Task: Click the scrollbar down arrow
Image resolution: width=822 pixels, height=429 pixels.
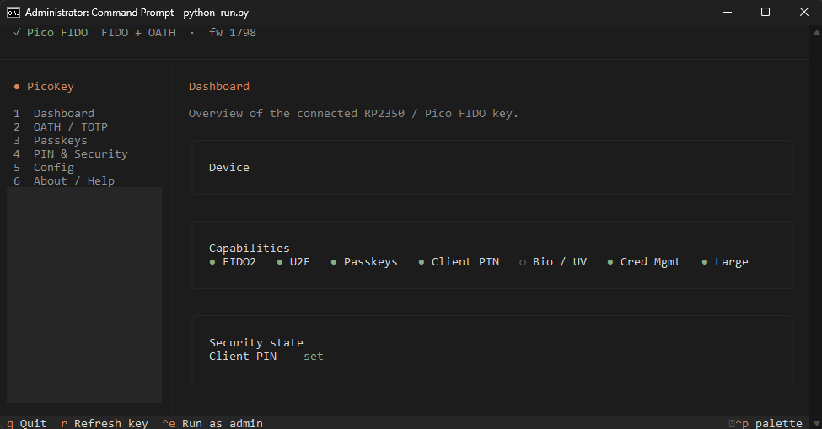Action: [816, 422]
